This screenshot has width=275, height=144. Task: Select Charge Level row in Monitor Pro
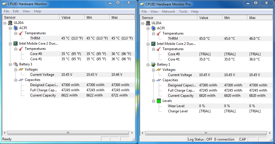click(220, 111)
